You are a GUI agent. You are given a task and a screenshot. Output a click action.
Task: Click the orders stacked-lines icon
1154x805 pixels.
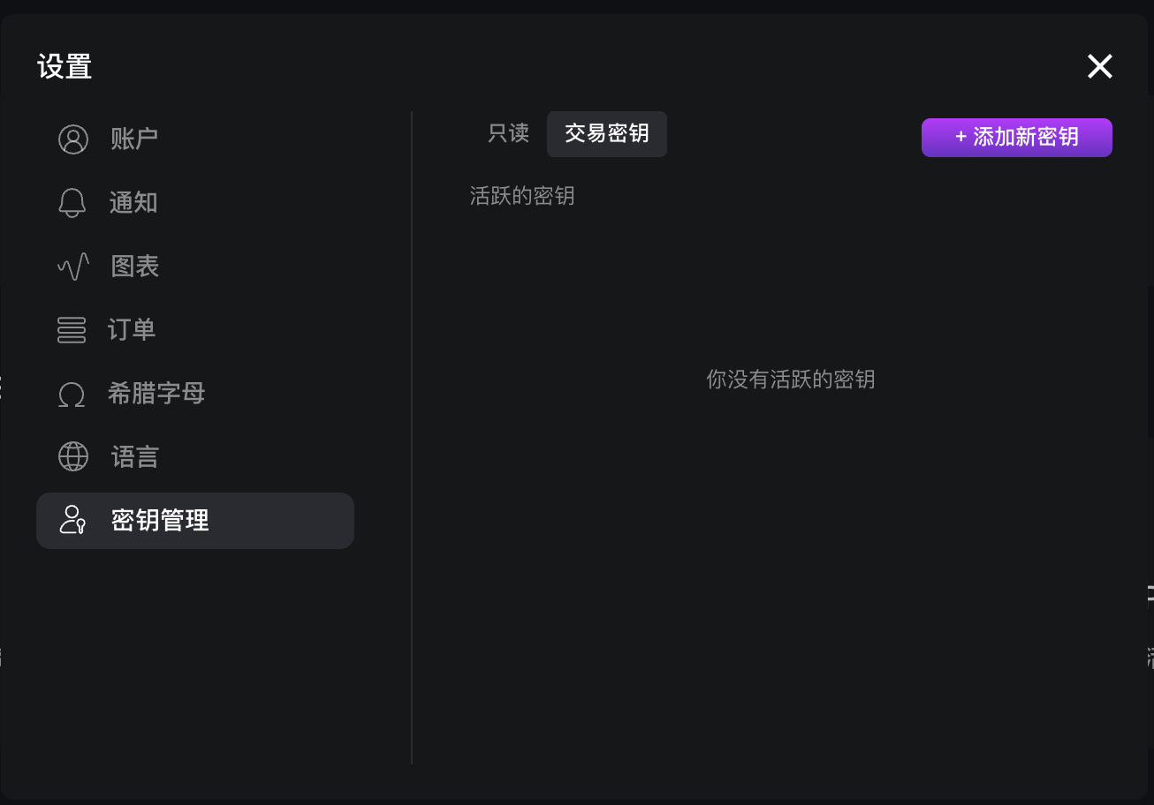pos(72,330)
